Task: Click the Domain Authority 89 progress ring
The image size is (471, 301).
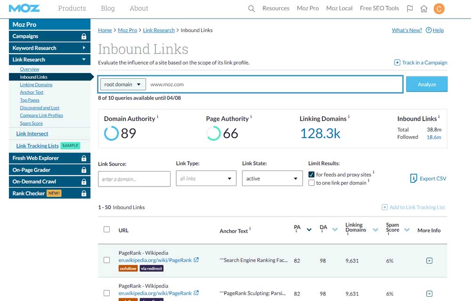Action: click(111, 133)
